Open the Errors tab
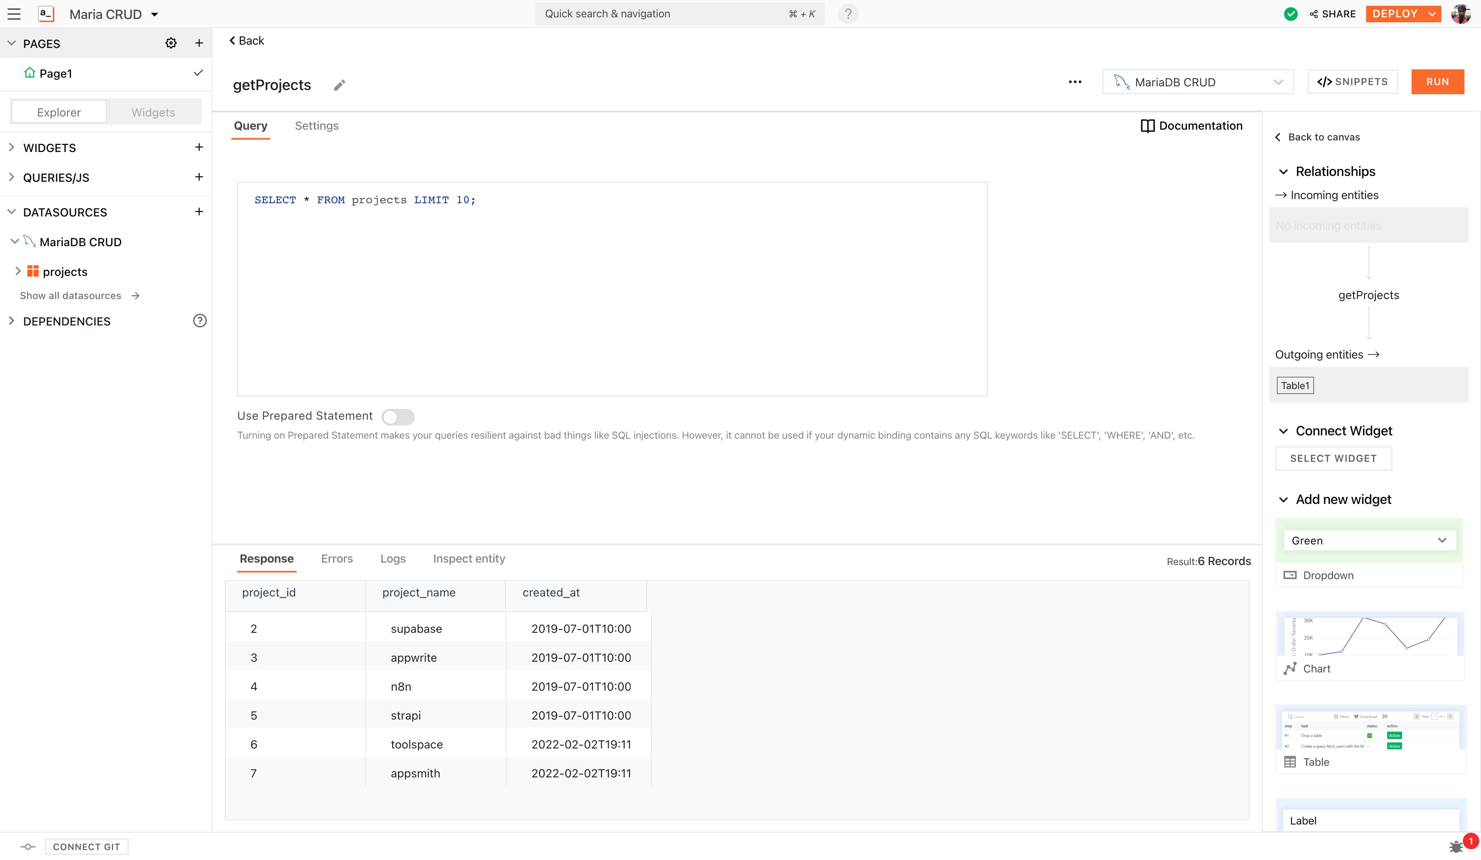1481x860 pixels. [x=337, y=558]
